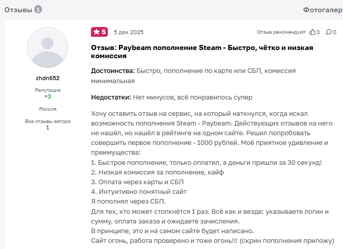The height and width of the screenshot is (249, 343).
Task: Open user profile zhdn652
Action: tap(48, 78)
